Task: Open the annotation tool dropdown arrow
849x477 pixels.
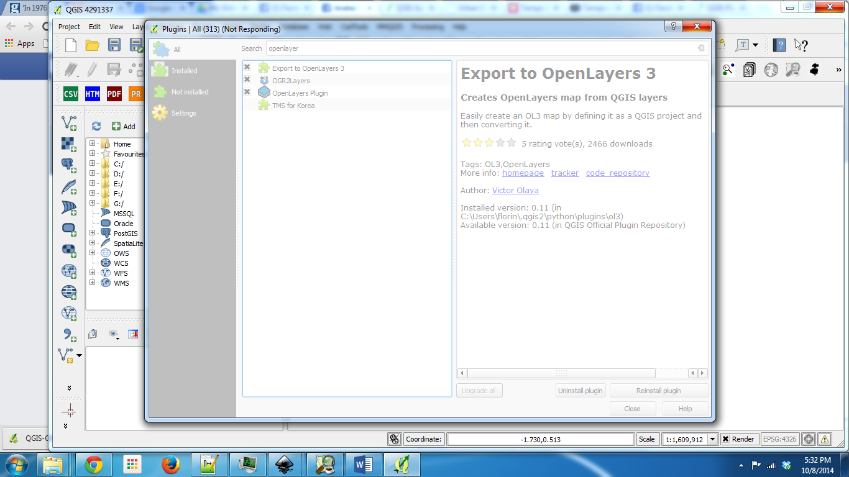Action: click(755, 45)
